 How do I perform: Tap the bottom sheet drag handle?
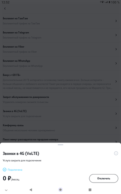(61, 144)
